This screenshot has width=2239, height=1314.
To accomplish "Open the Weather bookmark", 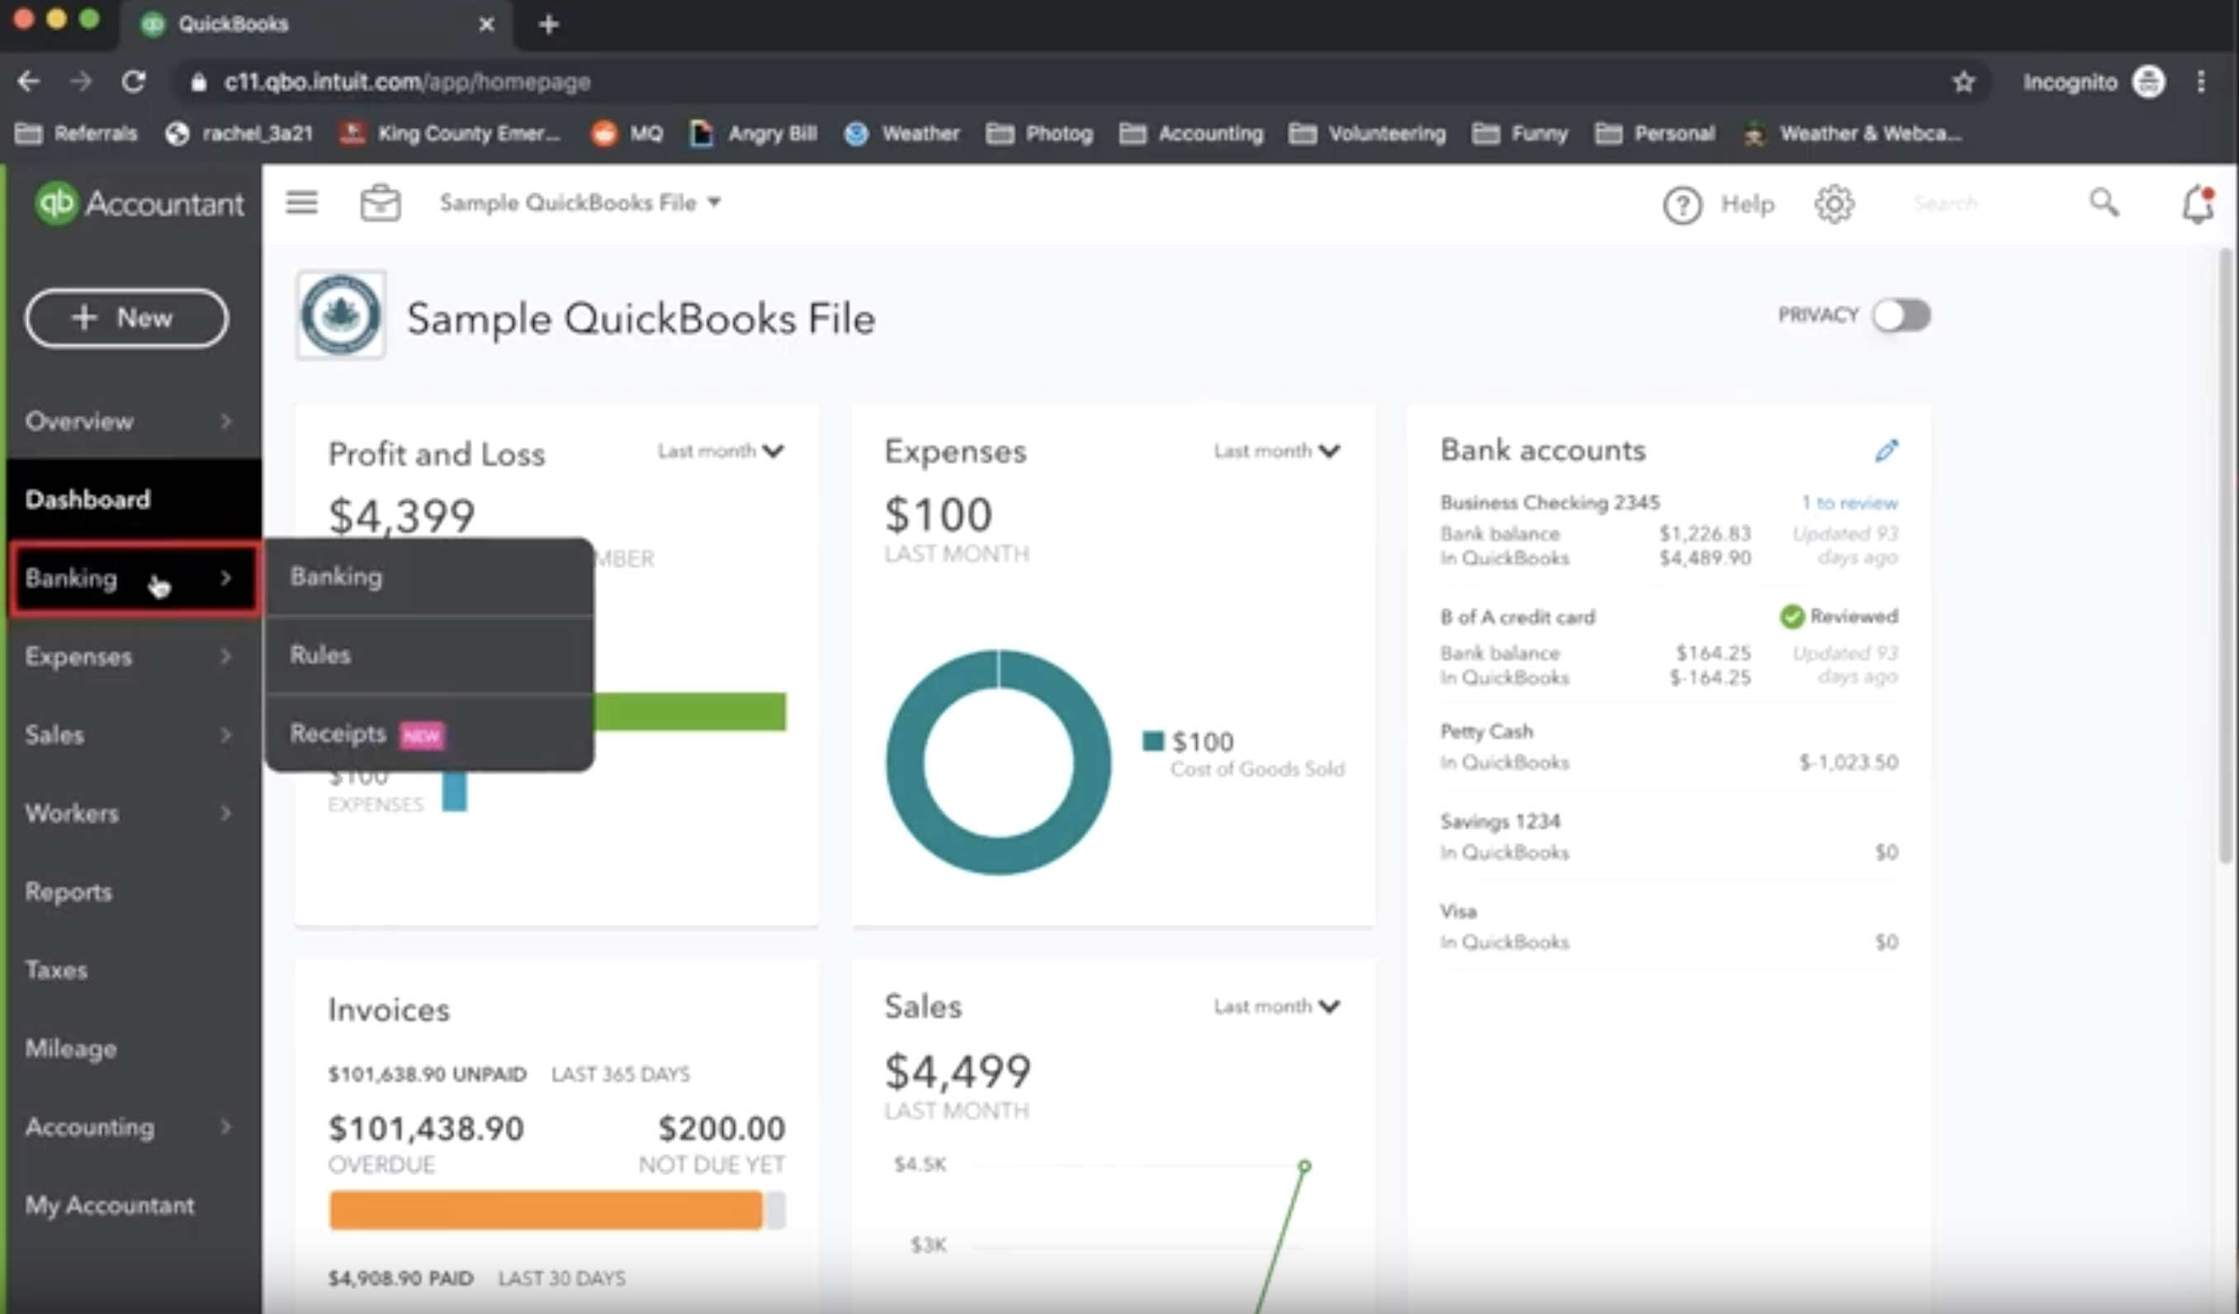I will (x=902, y=133).
